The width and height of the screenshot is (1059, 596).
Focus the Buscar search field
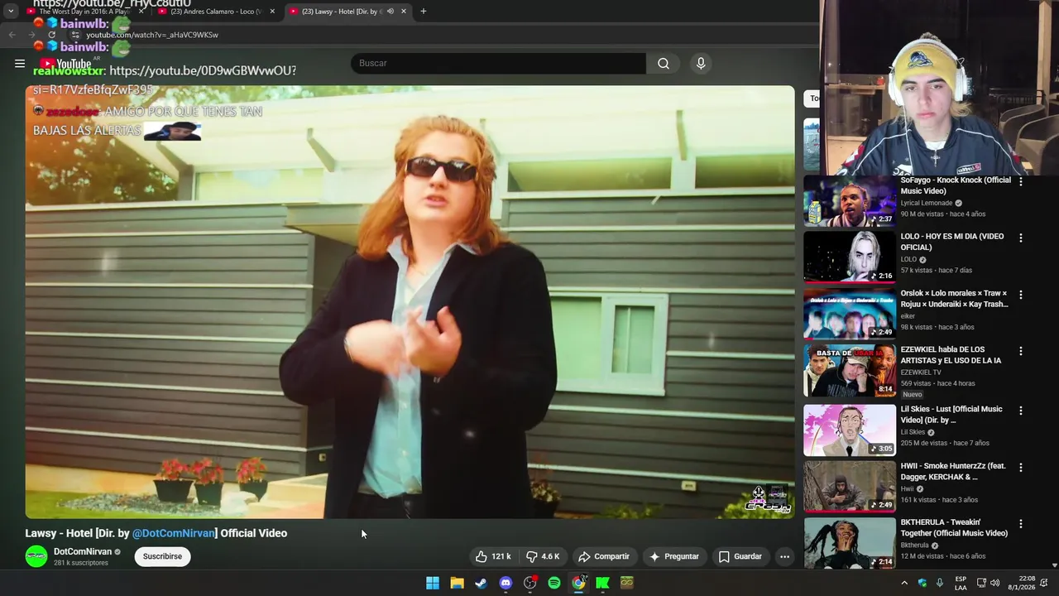click(499, 64)
